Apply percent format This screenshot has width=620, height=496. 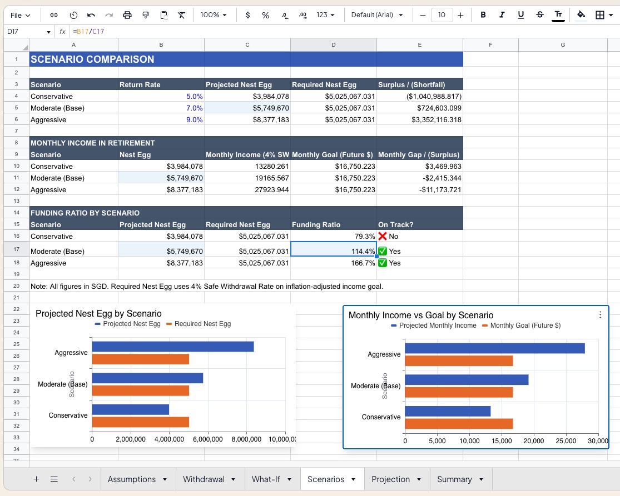tap(266, 15)
